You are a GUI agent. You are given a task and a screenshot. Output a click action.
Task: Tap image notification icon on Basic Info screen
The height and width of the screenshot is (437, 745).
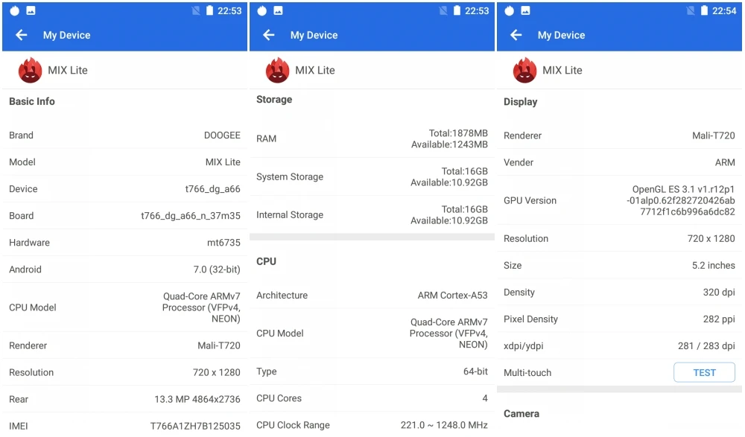(31, 10)
